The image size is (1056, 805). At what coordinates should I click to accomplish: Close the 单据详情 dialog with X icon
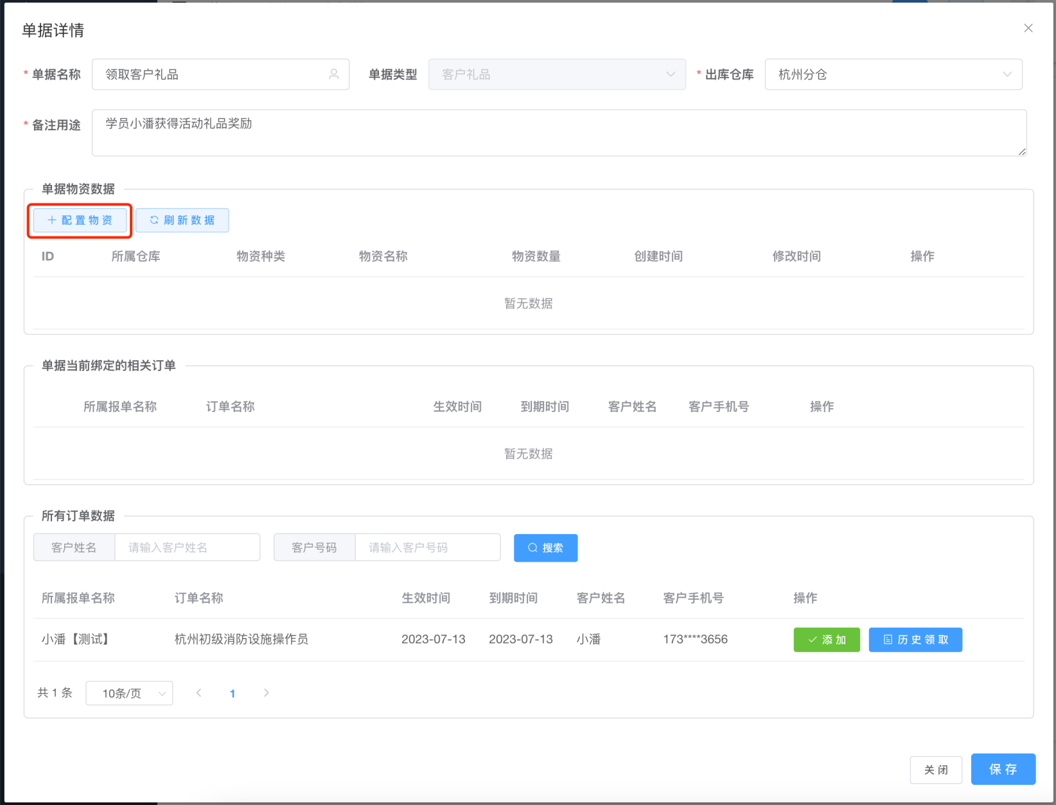pyautogui.click(x=1028, y=28)
